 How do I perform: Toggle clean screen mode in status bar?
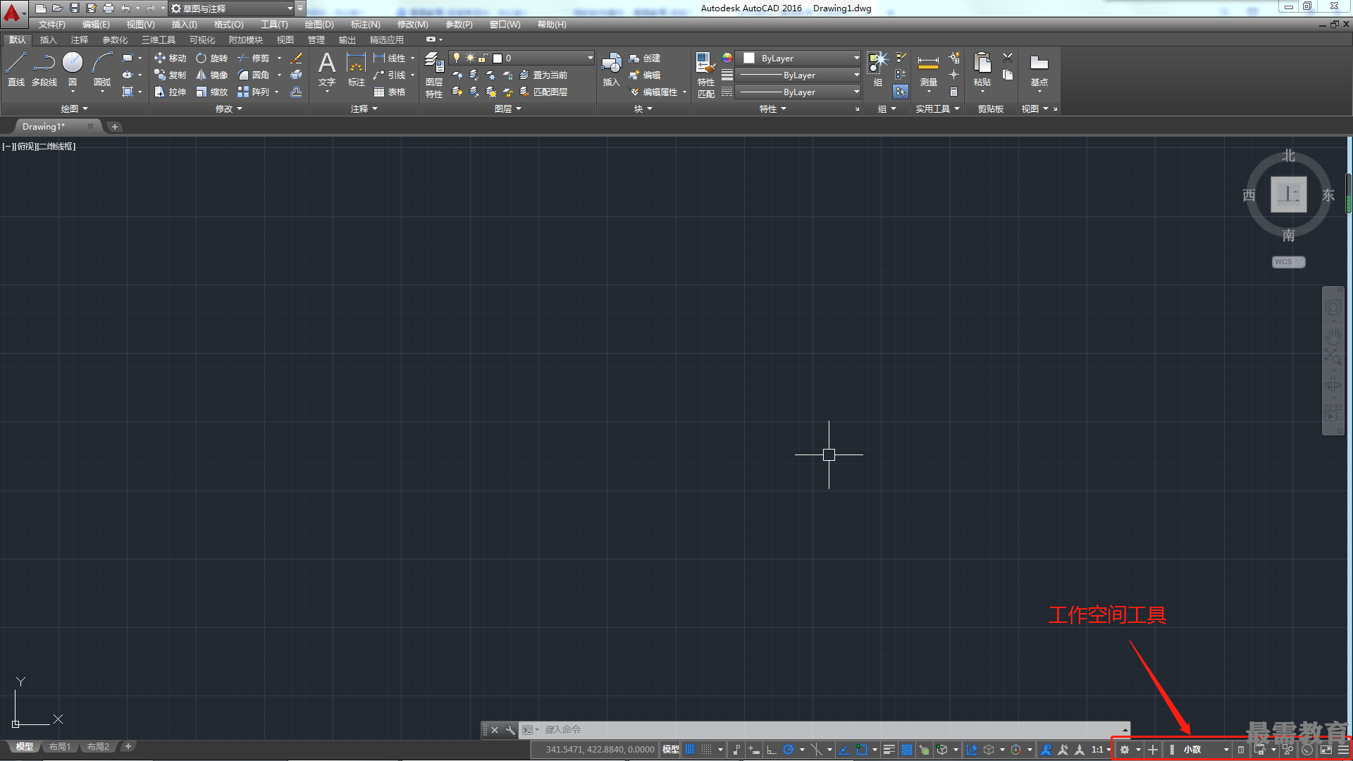pos(1326,750)
